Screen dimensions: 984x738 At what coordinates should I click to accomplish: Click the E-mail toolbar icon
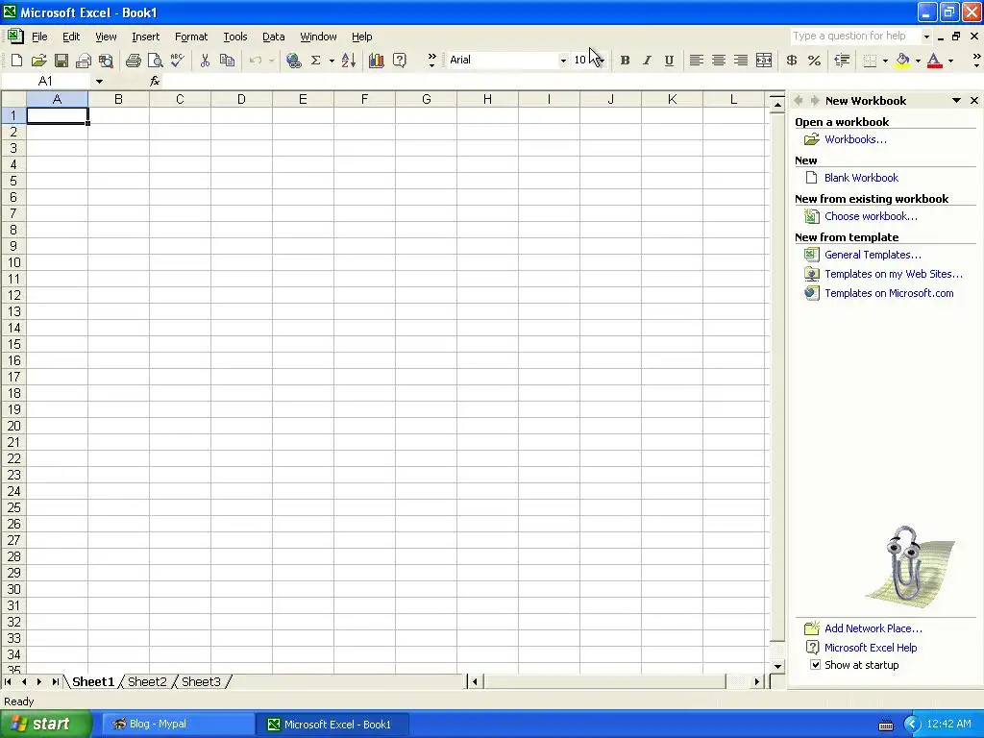click(x=84, y=61)
